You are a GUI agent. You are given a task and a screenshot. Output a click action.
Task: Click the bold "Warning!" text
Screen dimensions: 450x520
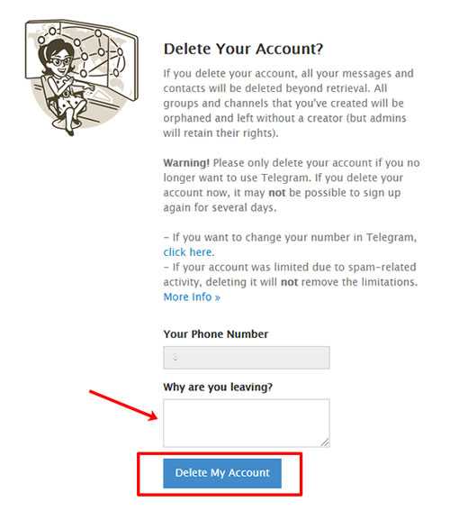186,163
